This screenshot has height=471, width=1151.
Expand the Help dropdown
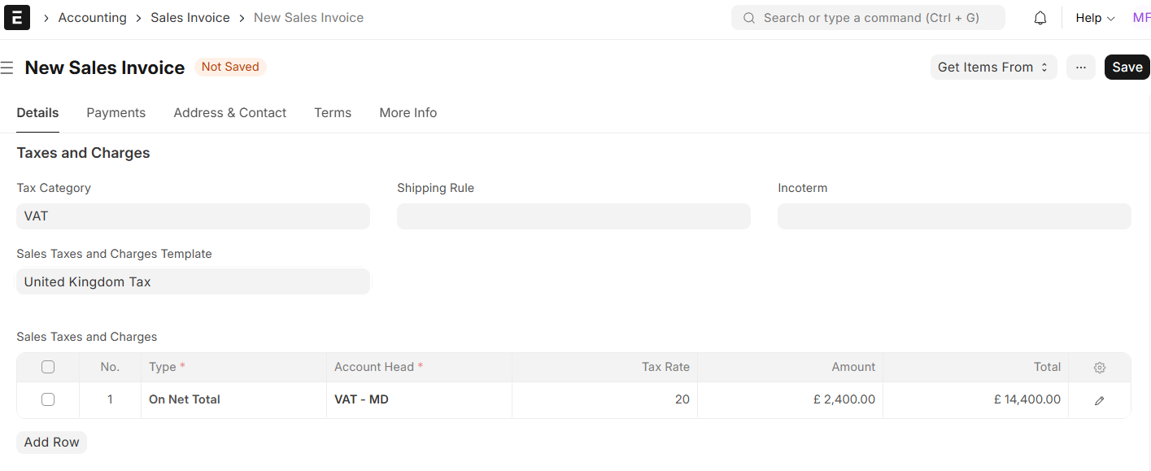point(1094,17)
